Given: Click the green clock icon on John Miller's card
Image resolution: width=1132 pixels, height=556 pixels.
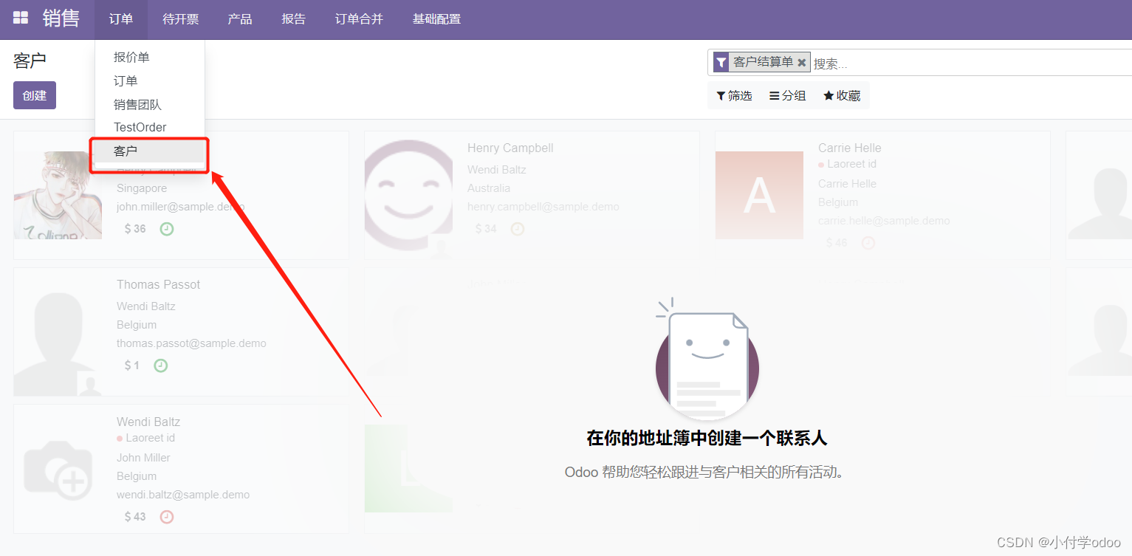Looking at the screenshot, I should (x=166, y=229).
